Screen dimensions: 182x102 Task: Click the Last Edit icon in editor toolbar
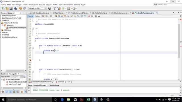(43, 16)
